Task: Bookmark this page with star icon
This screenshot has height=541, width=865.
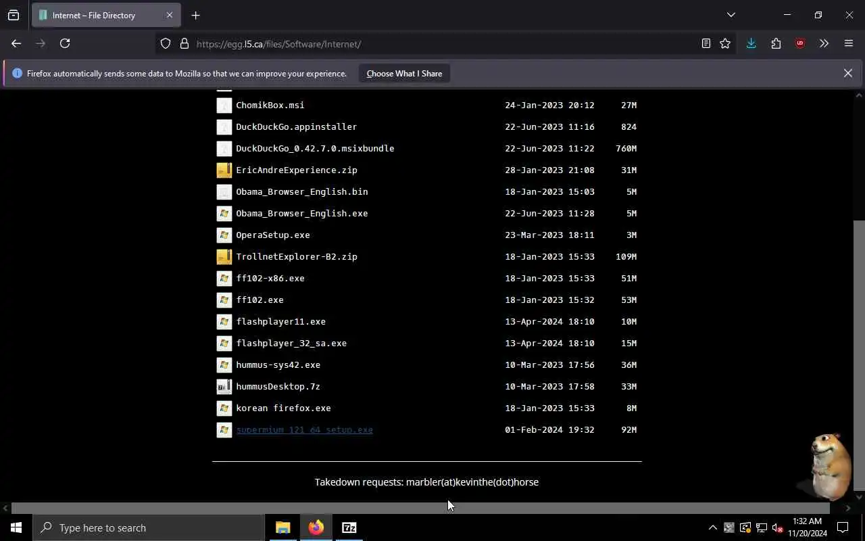Action: tap(725, 43)
